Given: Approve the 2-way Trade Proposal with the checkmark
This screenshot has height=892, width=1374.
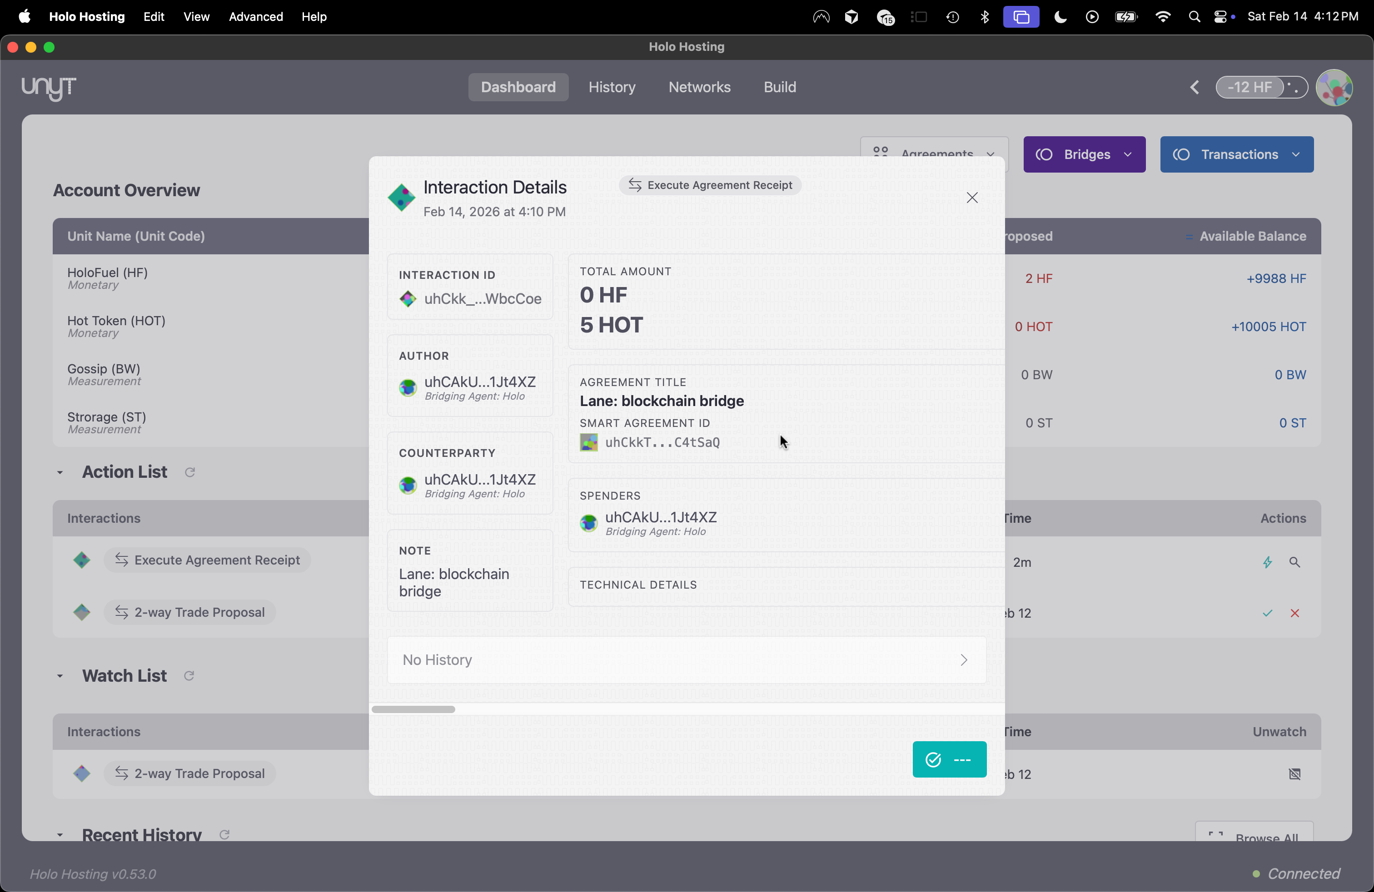Looking at the screenshot, I should (x=1267, y=613).
